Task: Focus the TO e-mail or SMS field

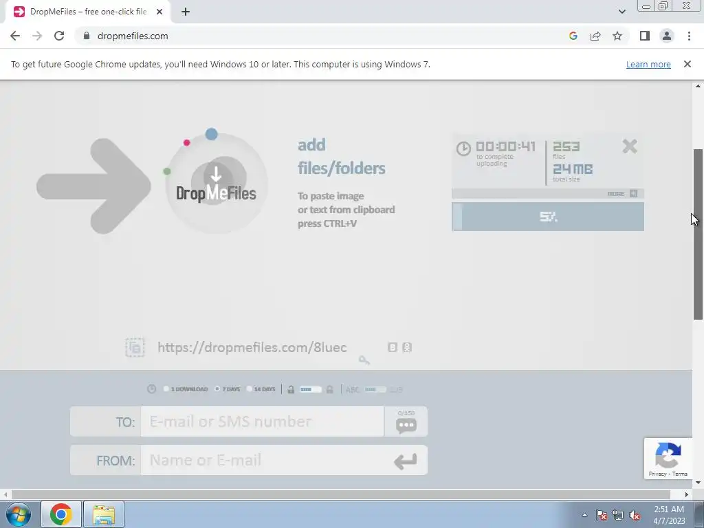Action: click(x=263, y=421)
